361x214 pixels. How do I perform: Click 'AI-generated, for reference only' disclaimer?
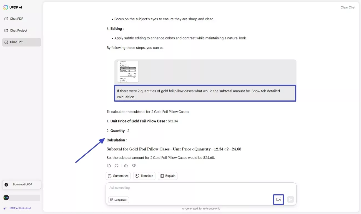(201, 208)
